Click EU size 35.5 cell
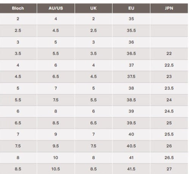189x174 pixels. (131, 31)
